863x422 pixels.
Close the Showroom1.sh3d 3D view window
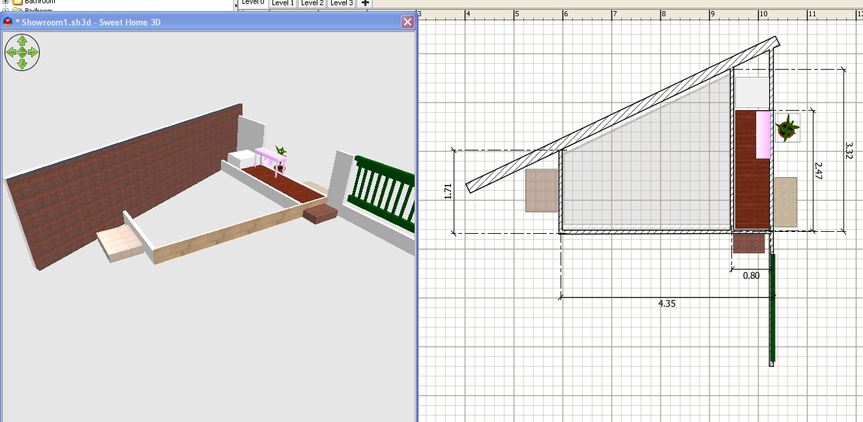[407, 22]
